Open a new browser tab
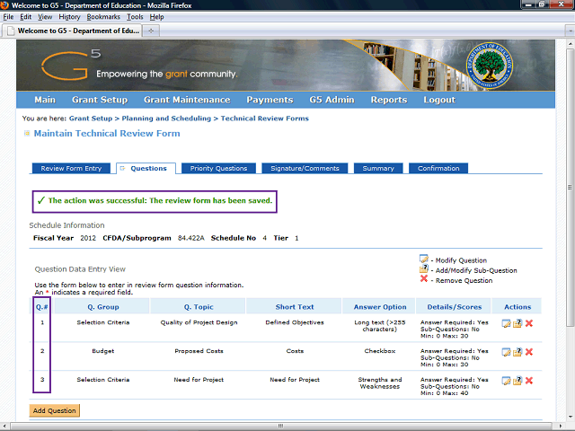575x431 pixels. pyautogui.click(x=151, y=31)
